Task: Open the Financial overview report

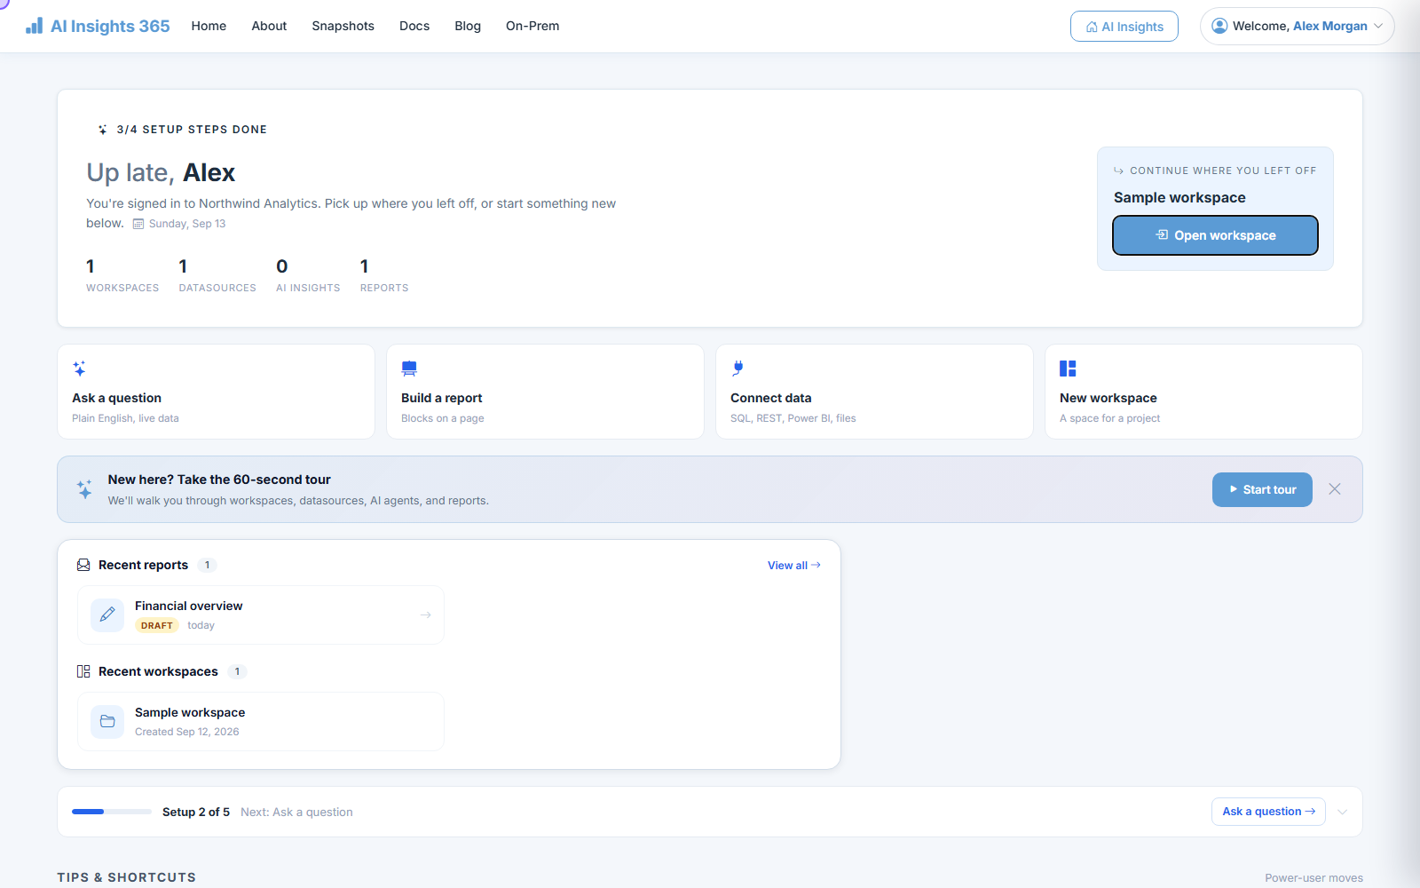Action: (x=261, y=614)
